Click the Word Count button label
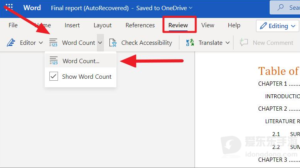Viewport: 300px width, 168px height. 79,42
